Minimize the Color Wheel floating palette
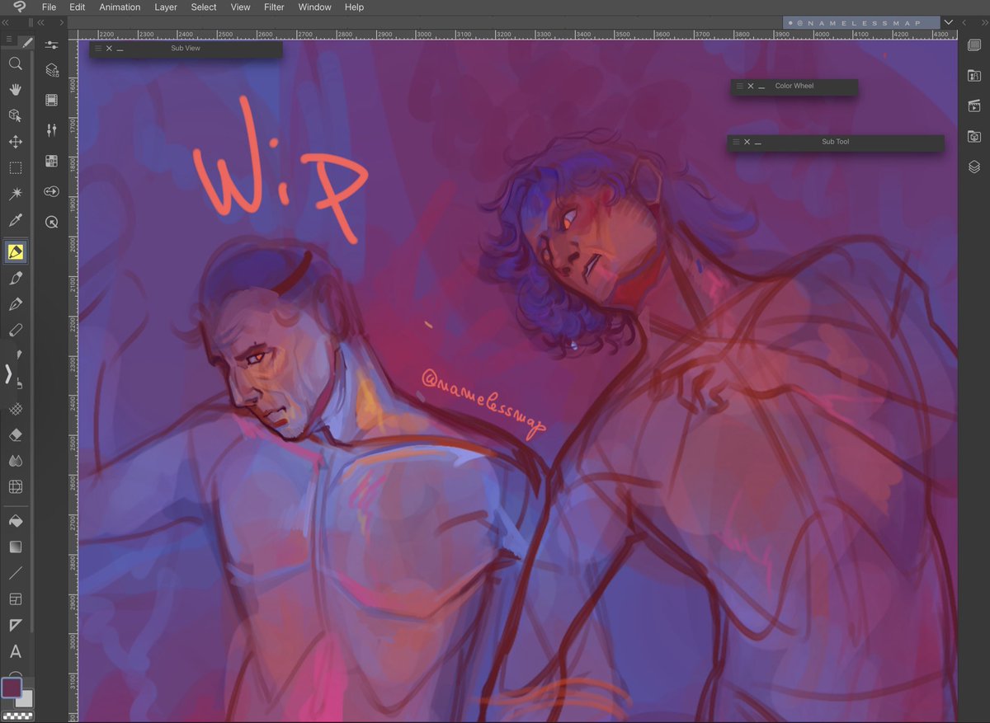Image resolution: width=990 pixels, height=723 pixels. (x=761, y=87)
